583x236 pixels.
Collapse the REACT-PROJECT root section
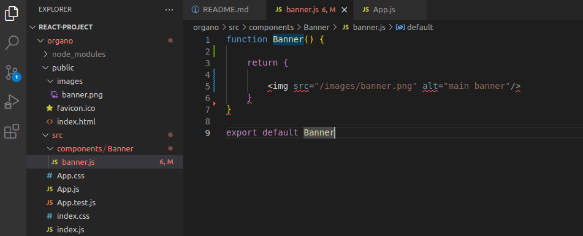[x=32, y=27]
